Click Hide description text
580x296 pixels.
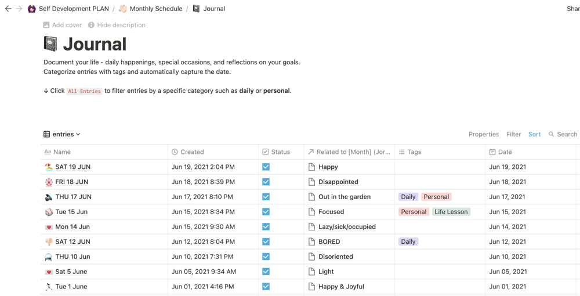(x=121, y=25)
